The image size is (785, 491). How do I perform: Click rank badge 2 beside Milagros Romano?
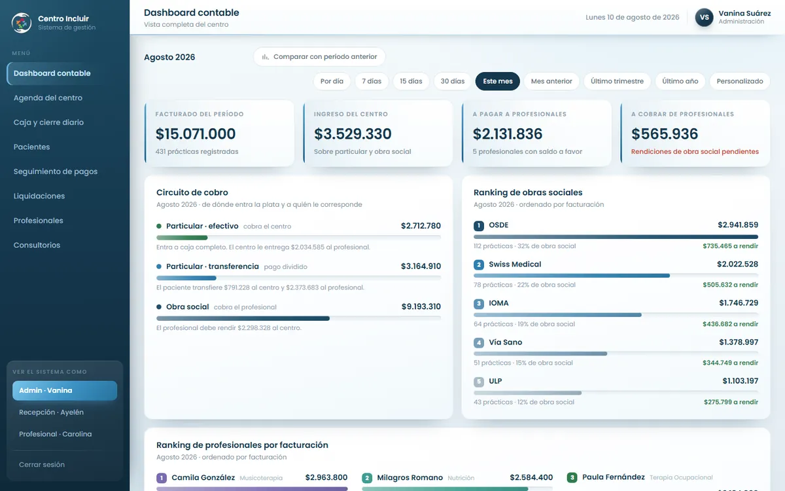pyautogui.click(x=367, y=479)
